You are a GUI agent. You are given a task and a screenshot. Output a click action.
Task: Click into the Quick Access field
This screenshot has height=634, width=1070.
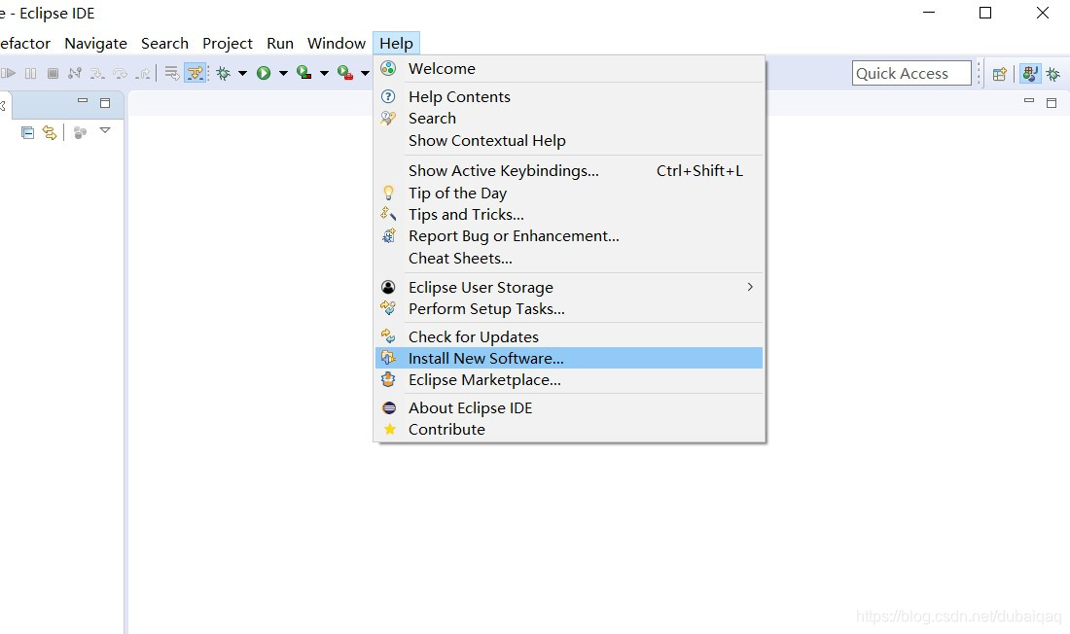pyautogui.click(x=911, y=73)
